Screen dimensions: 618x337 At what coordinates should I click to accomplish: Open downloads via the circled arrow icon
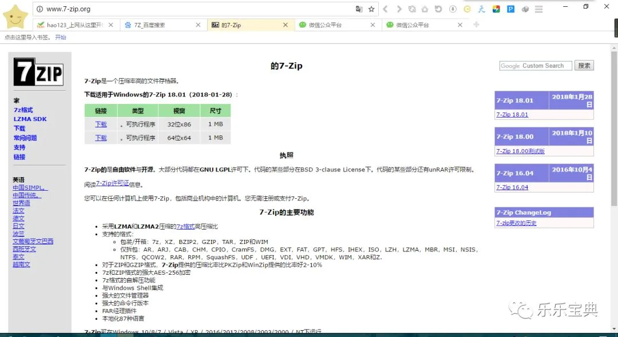click(453, 9)
